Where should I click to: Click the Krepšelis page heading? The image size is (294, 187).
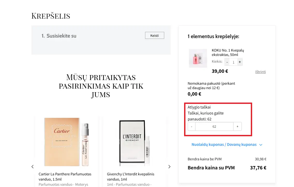pos(51,16)
